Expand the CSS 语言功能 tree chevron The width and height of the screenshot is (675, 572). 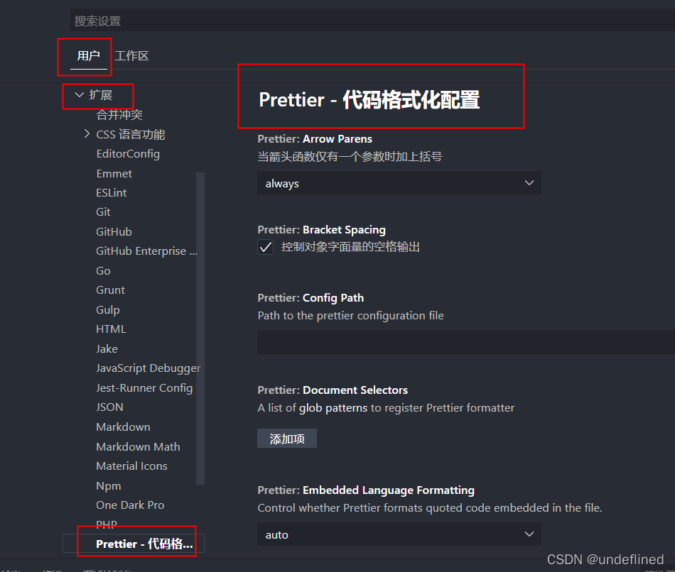pos(87,133)
